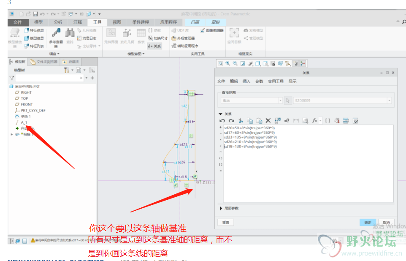Click the 重置 reset button
This screenshot has width=406, height=261.
coord(226,223)
